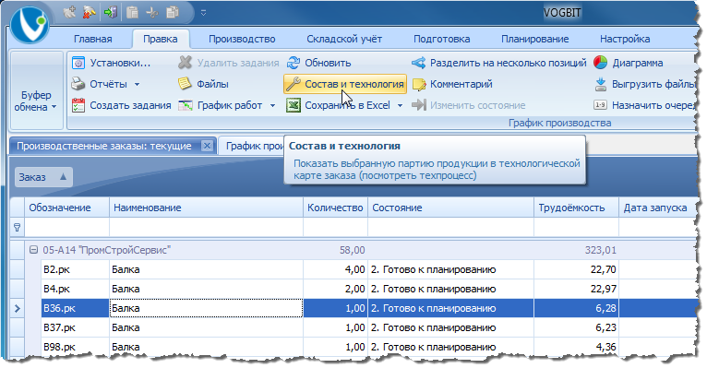Click the Диаграмма button label
The image size is (707, 368).
[x=638, y=63]
